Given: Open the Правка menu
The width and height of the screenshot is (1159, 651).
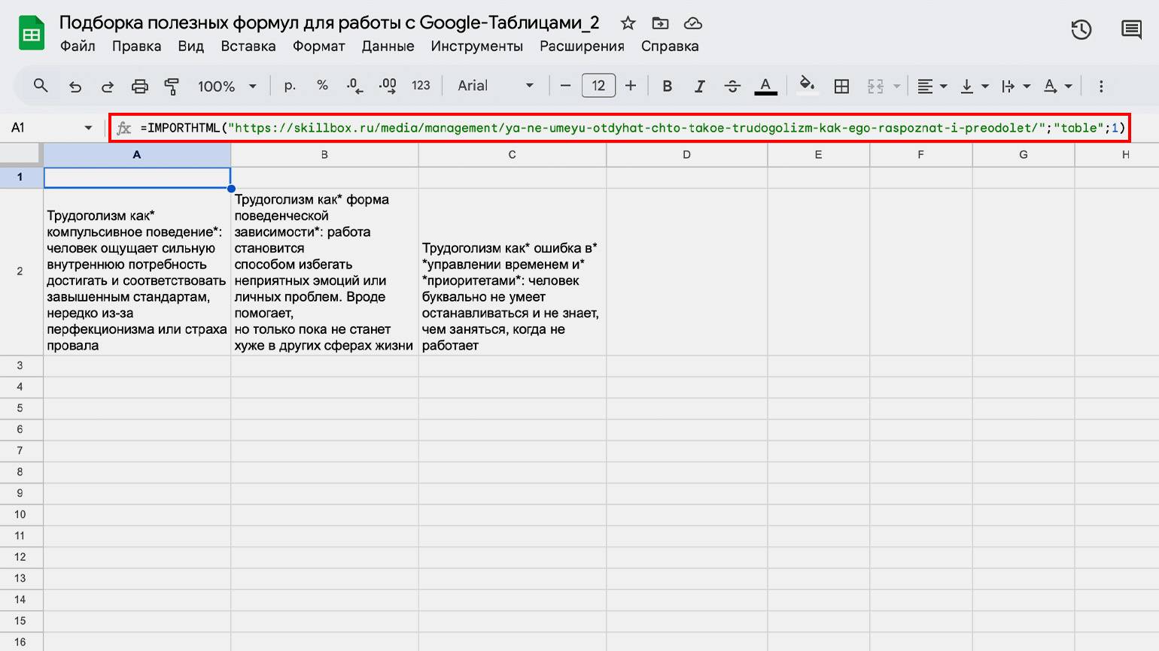Looking at the screenshot, I should click(x=136, y=46).
